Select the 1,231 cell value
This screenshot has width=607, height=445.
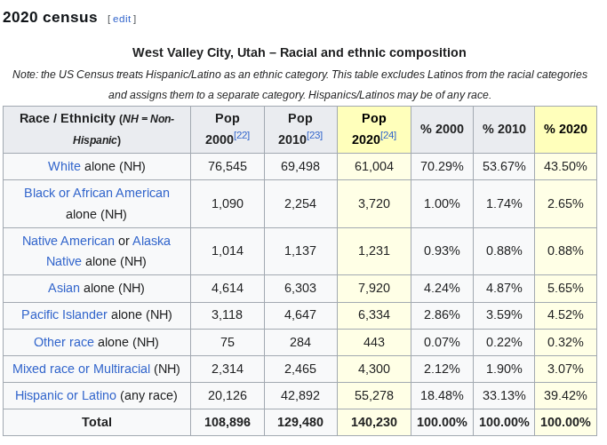coord(374,250)
